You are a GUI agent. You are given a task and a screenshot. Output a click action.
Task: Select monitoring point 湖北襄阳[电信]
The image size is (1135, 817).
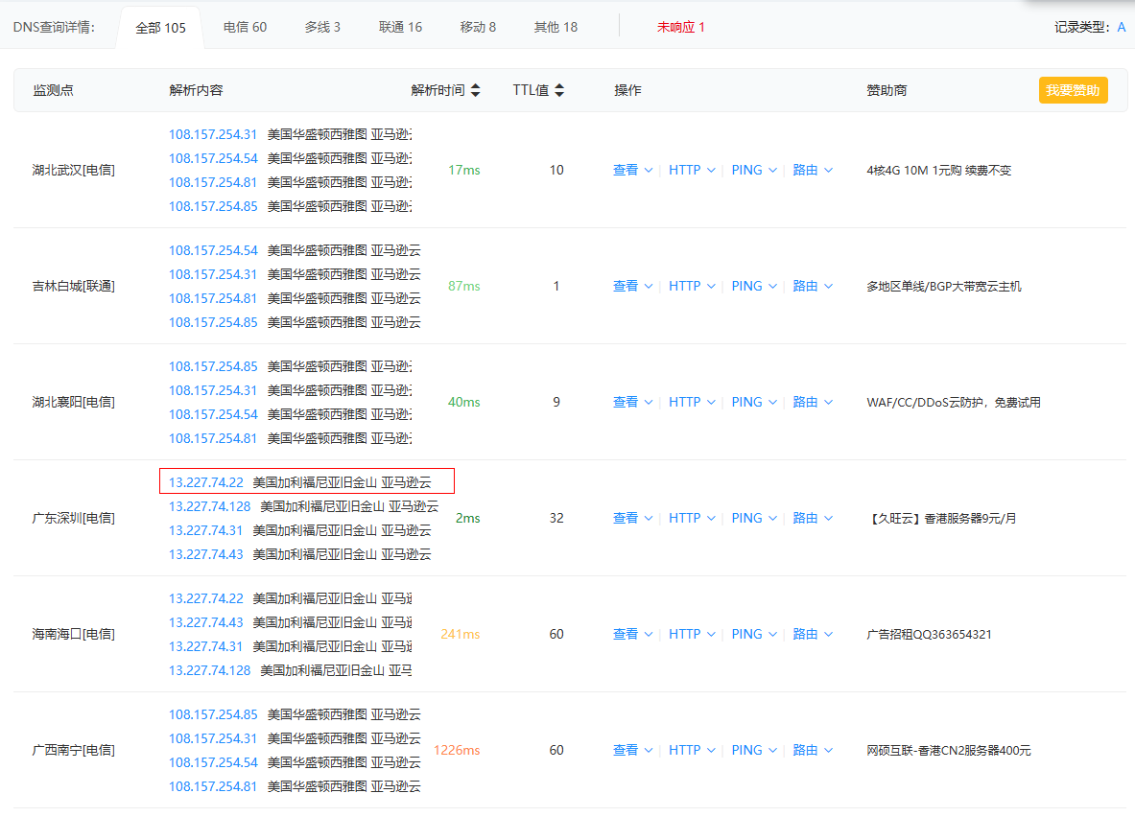[74, 403]
